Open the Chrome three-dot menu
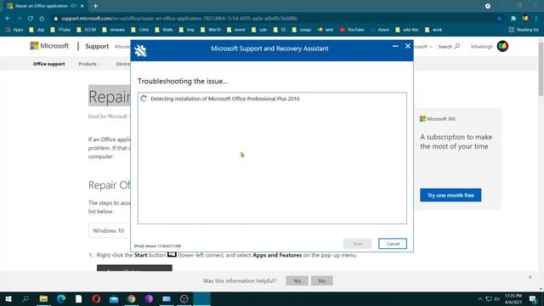This screenshot has width=544, height=306. (x=536, y=19)
